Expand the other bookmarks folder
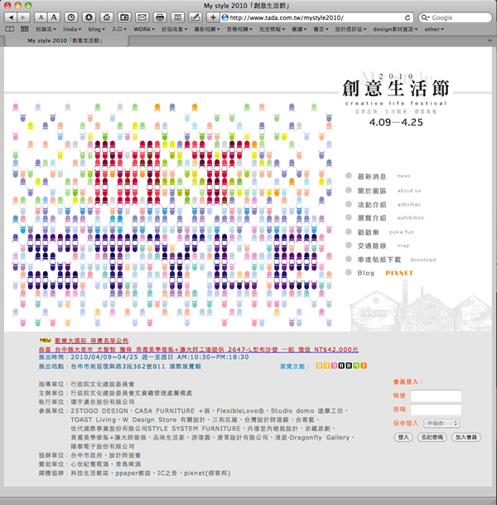The image size is (497, 505). 434,29
